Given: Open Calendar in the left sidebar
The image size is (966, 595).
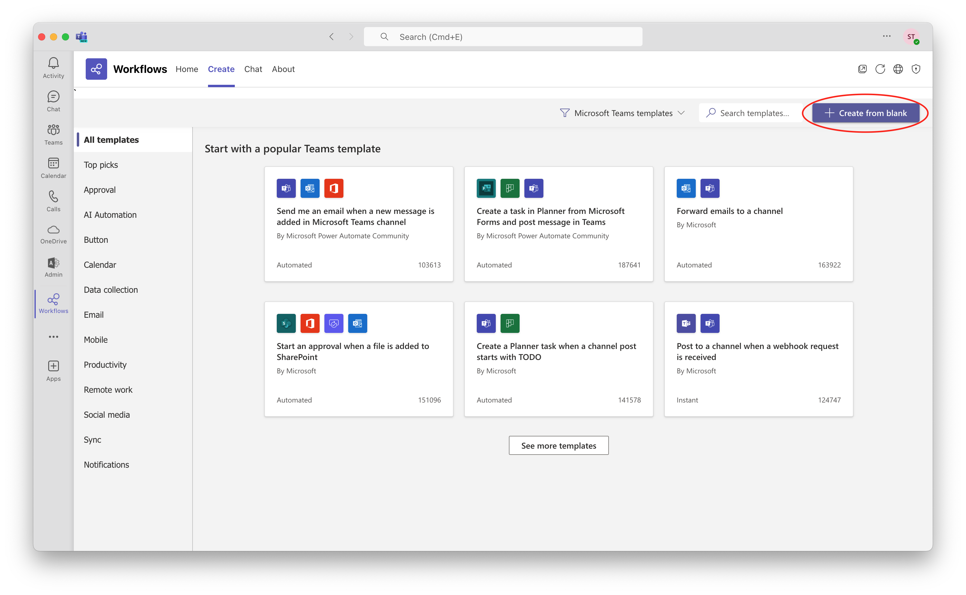Looking at the screenshot, I should (x=53, y=167).
